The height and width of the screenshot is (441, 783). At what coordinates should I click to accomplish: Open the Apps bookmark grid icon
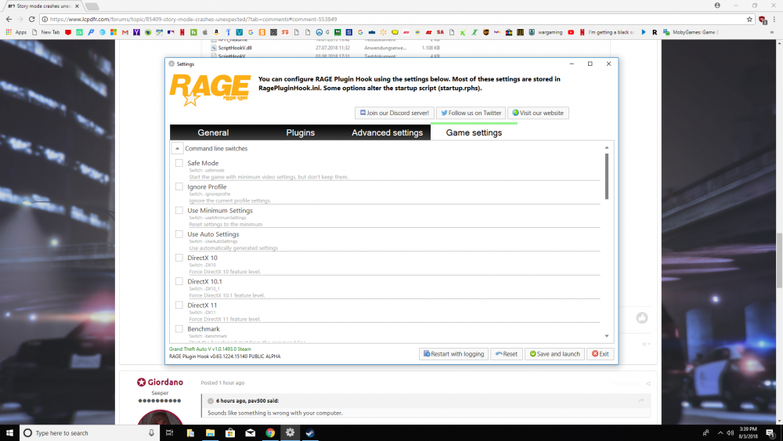click(9, 32)
